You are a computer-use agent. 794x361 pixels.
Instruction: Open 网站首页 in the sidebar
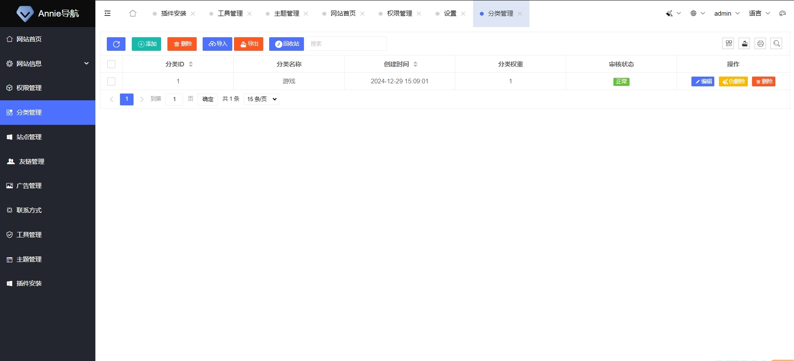[x=47, y=39]
